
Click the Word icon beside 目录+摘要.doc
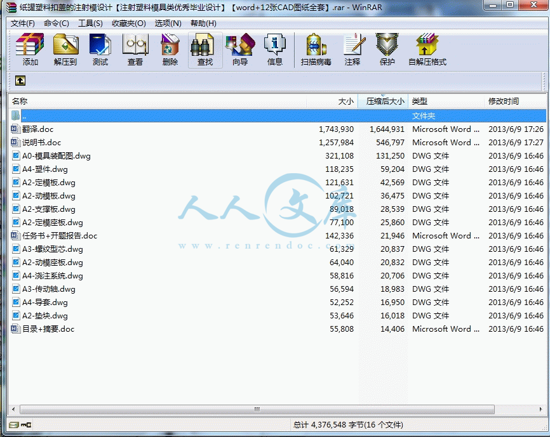[15, 329]
